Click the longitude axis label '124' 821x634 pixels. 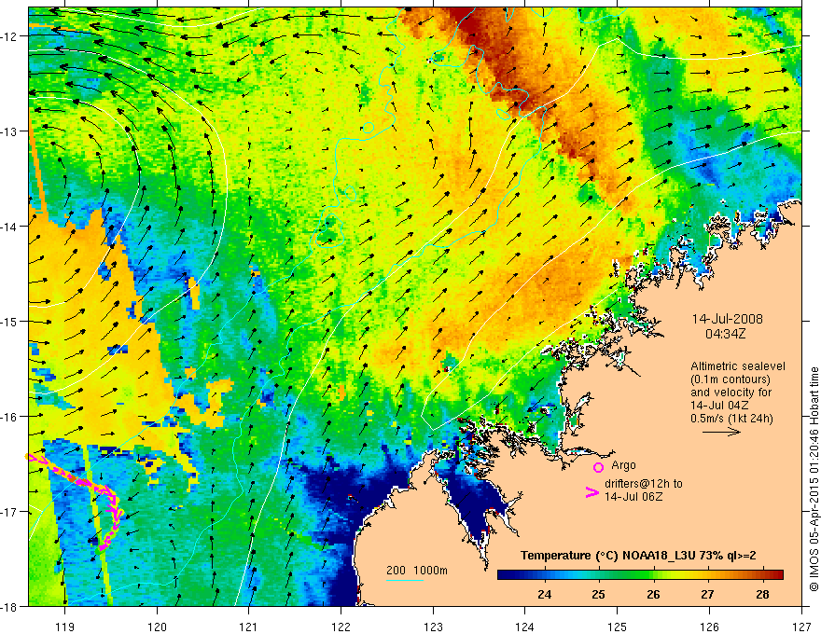(525, 627)
